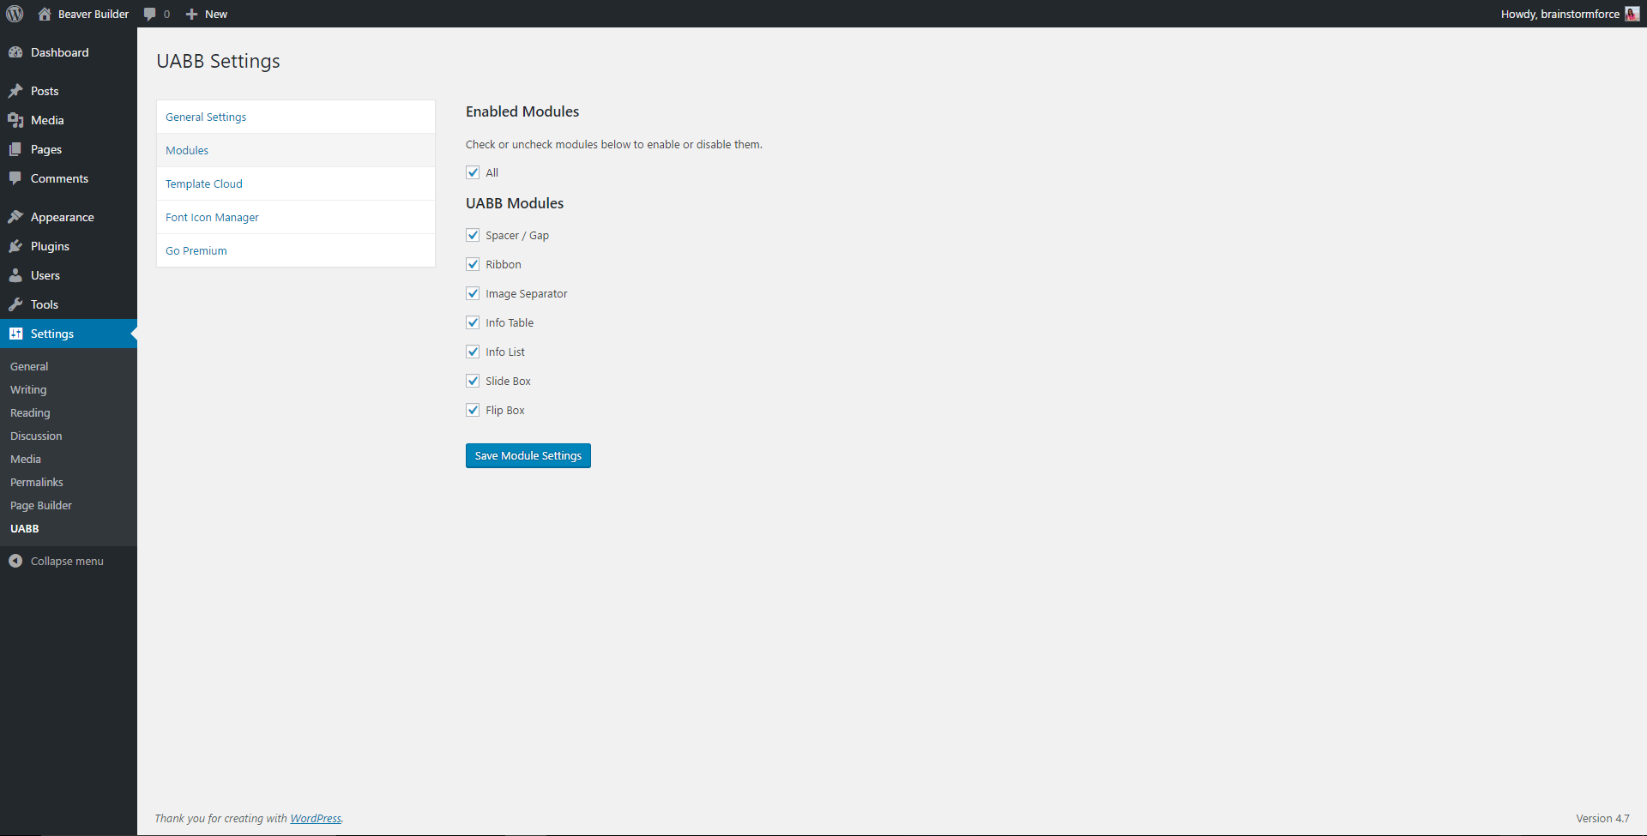Image resolution: width=1647 pixels, height=836 pixels.
Task: Toggle the Info Table checkbox
Action: click(x=473, y=322)
